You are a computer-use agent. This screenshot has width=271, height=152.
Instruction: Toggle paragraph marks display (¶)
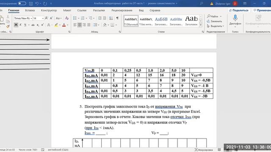click(x=117, y=18)
